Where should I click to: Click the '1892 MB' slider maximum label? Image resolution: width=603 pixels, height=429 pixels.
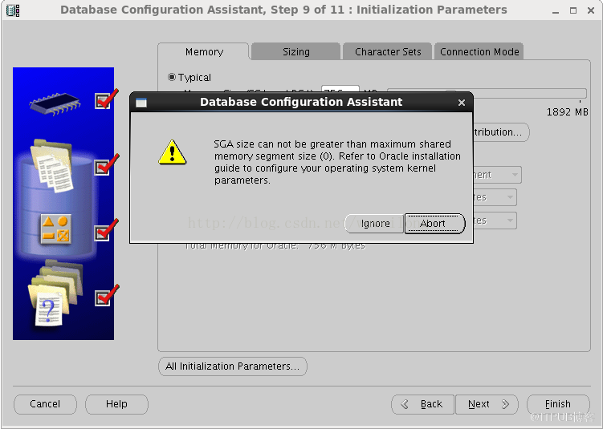[x=567, y=112]
